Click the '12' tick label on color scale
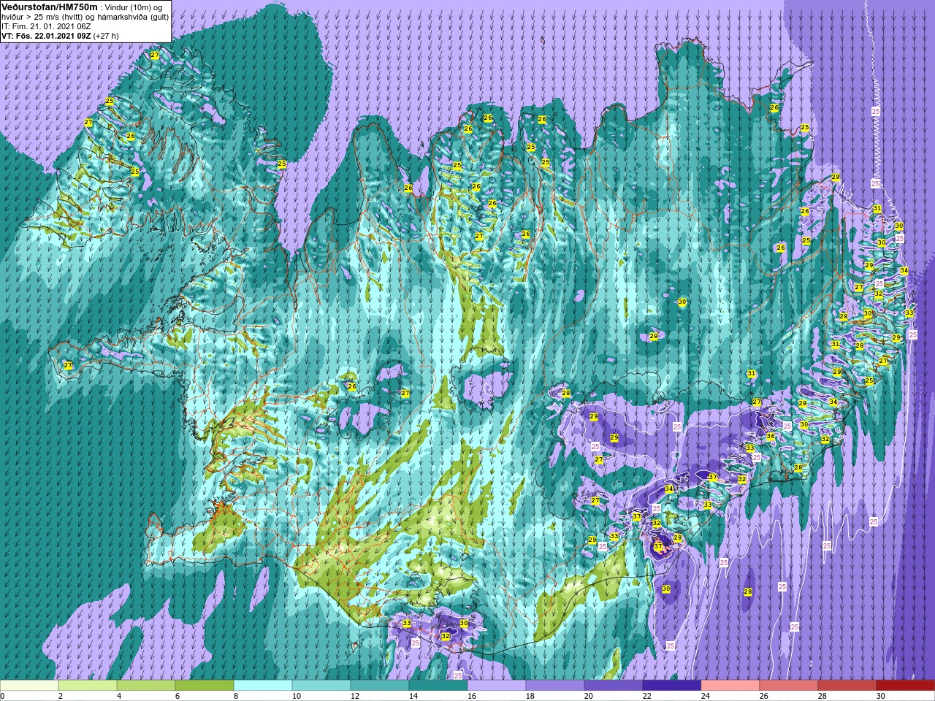The image size is (935, 701). 355,696
